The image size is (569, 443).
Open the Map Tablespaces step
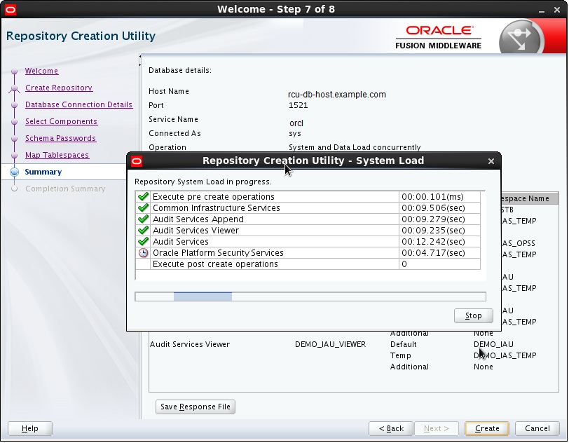(x=57, y=155)
